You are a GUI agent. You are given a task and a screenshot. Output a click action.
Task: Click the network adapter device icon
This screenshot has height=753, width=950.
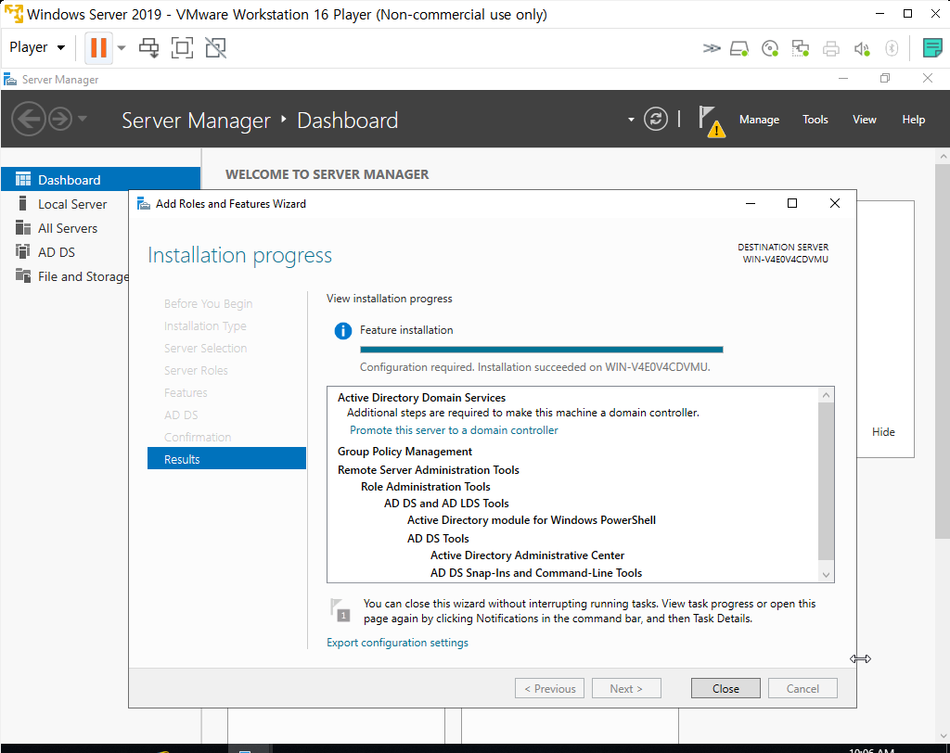[x=801, y=48]
